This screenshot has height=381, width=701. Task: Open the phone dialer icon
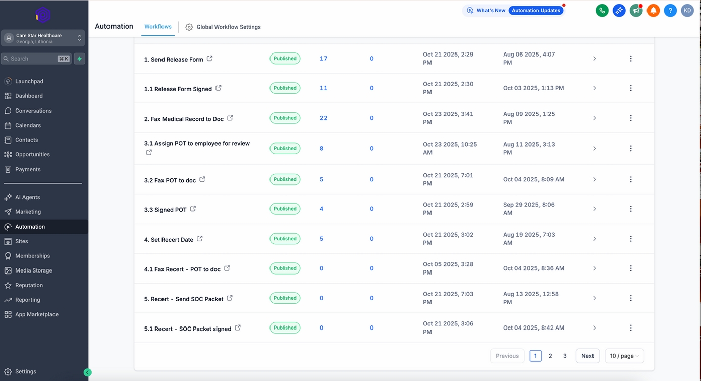click(x=602, y=10)
